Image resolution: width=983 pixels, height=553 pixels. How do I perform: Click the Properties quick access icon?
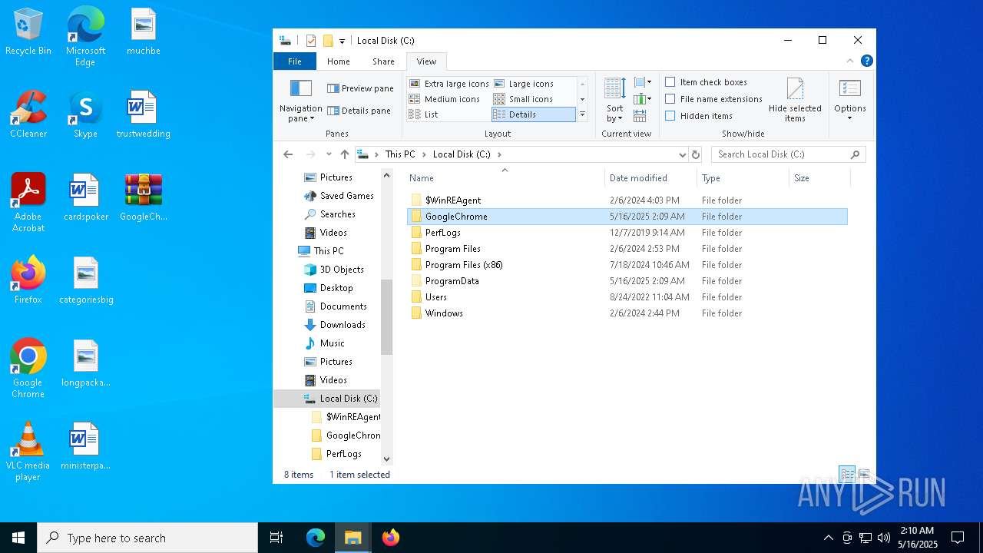pyautogui.click(x=311, y=41)
